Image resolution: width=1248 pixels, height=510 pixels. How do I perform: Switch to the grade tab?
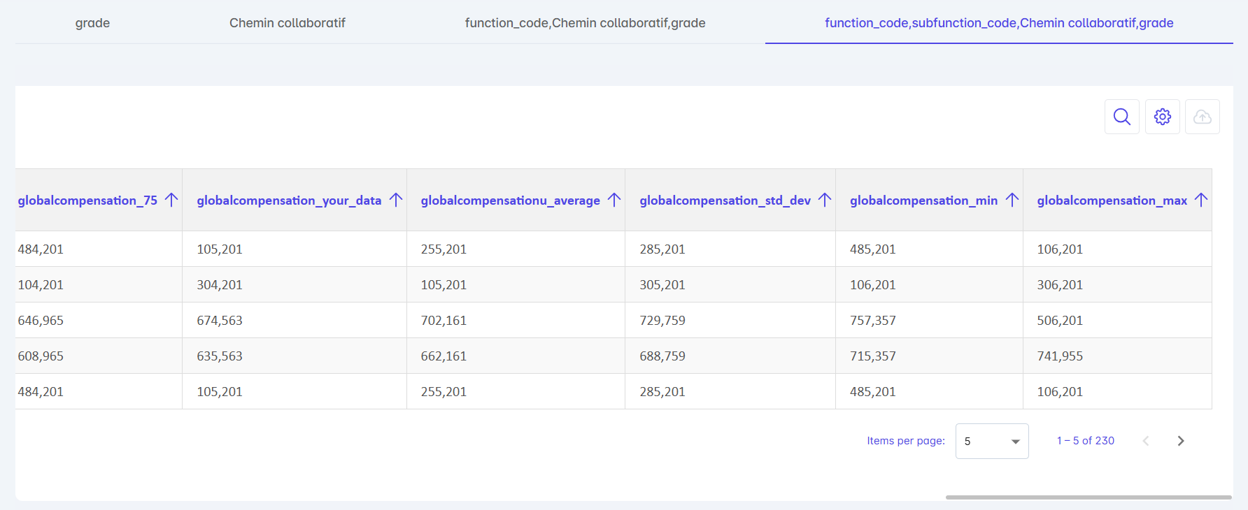click(92, 23)
